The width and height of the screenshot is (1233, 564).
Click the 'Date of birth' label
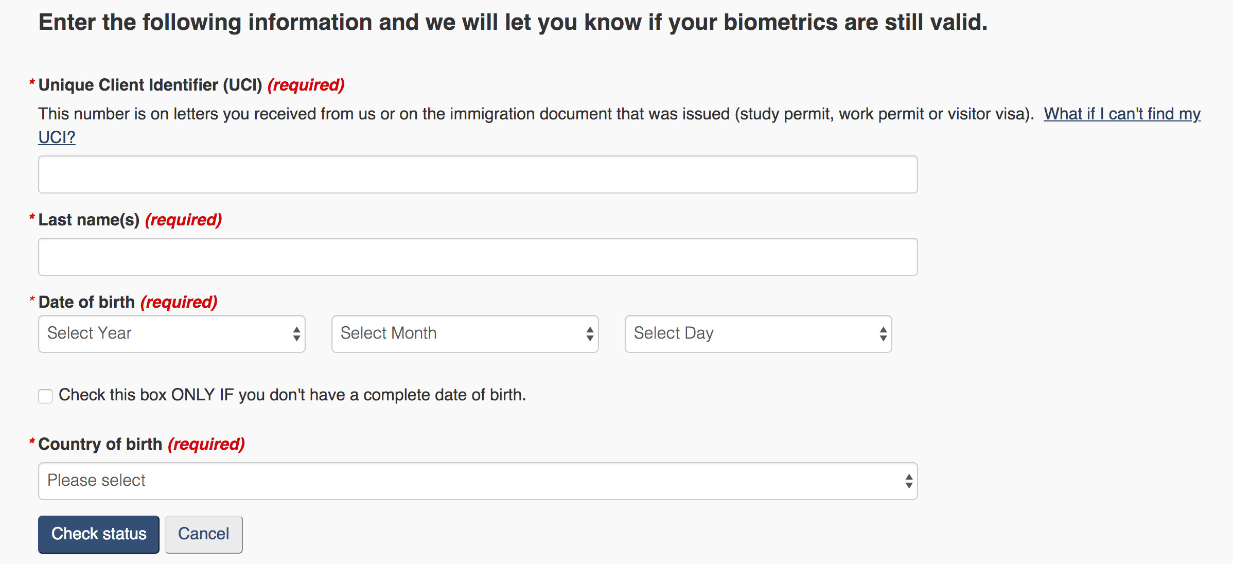(86, 302)
